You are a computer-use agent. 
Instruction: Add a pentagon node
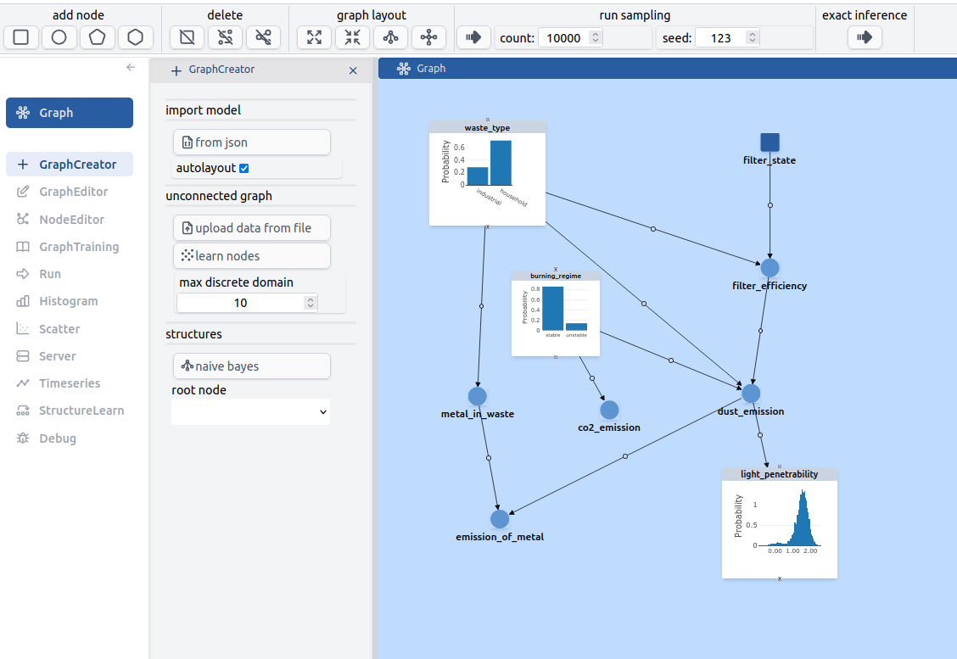[98, 37]
